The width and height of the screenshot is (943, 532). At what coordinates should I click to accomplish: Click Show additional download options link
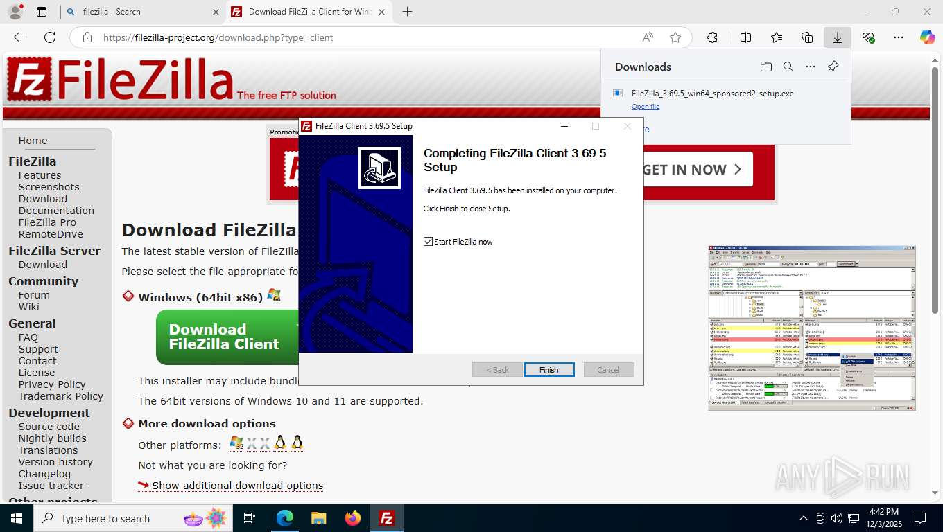(x=237, y=486)
